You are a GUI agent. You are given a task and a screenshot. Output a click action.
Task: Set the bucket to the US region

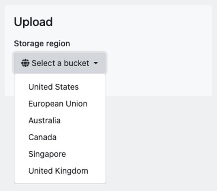click(x=53, y=87)
